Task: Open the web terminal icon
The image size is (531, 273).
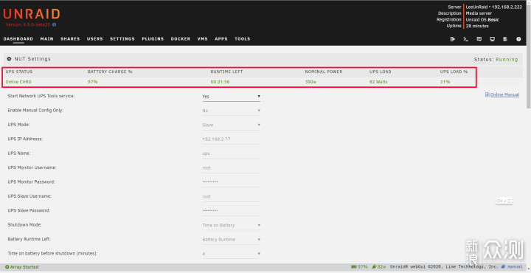Action: pos(465,39)
